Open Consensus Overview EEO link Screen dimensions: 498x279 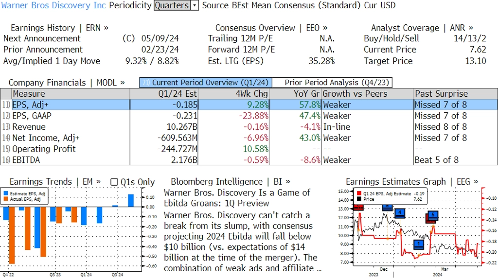271,28
